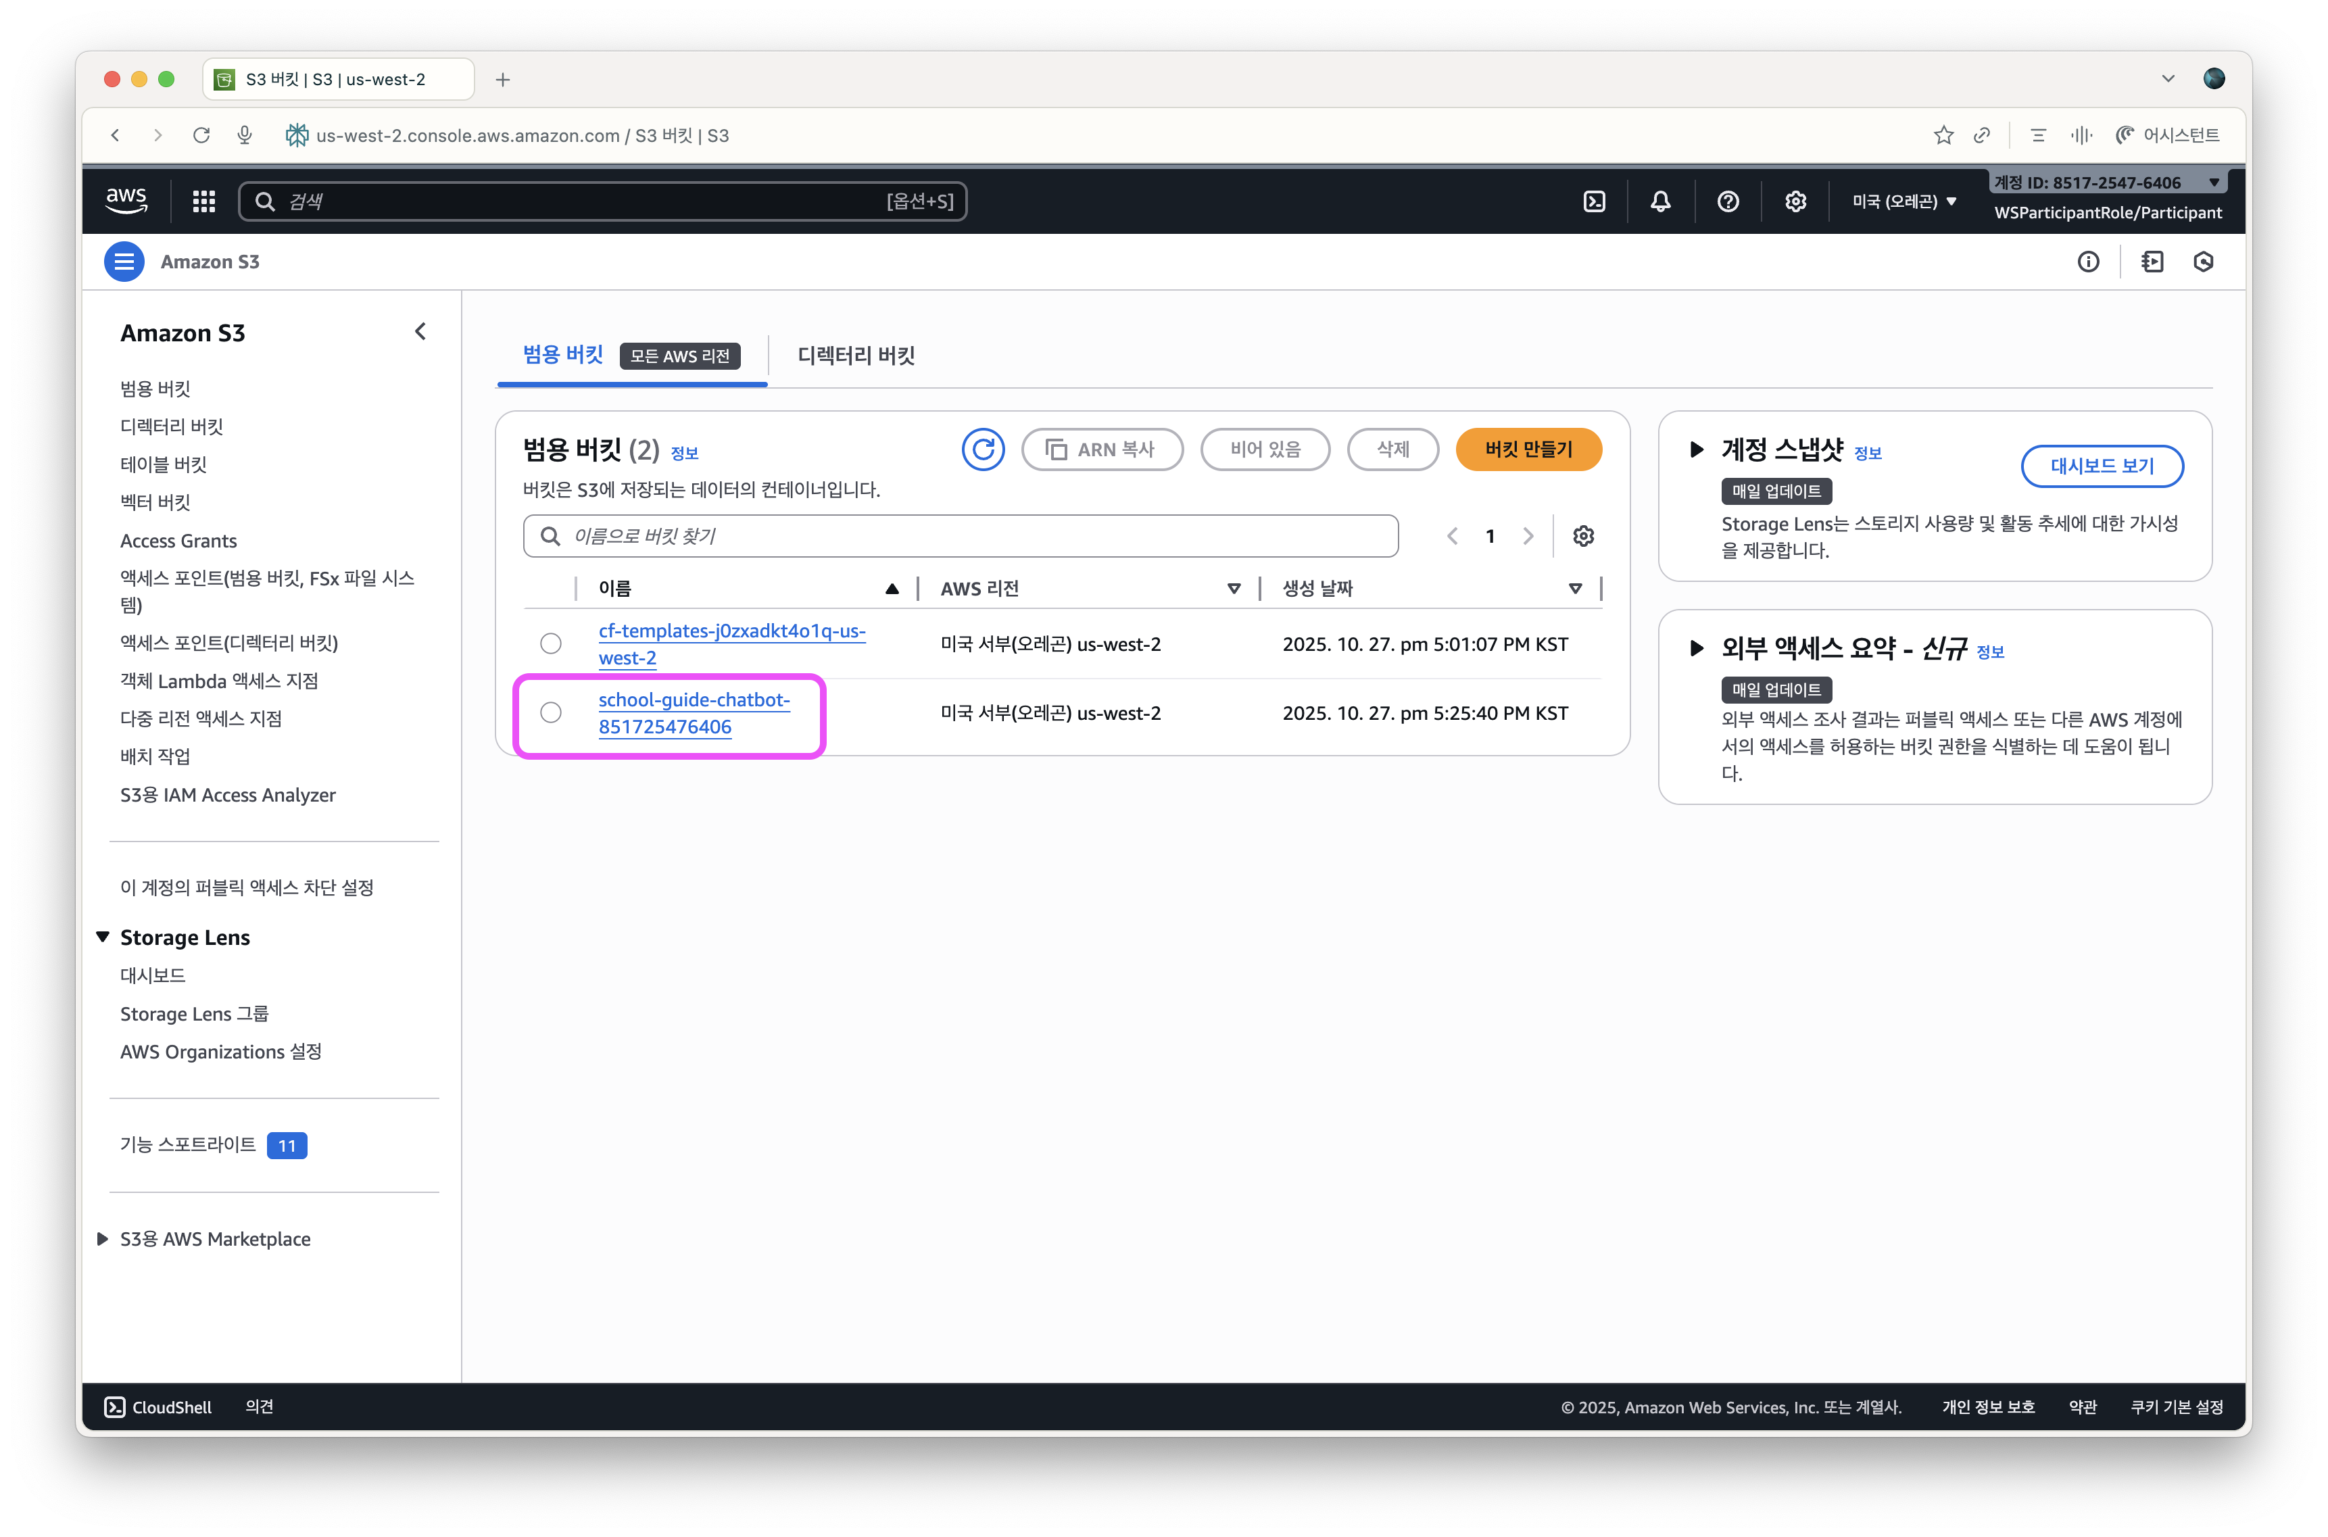
Task: Open 테이블 버킷 in sidebar
Action: pos(164,464)
